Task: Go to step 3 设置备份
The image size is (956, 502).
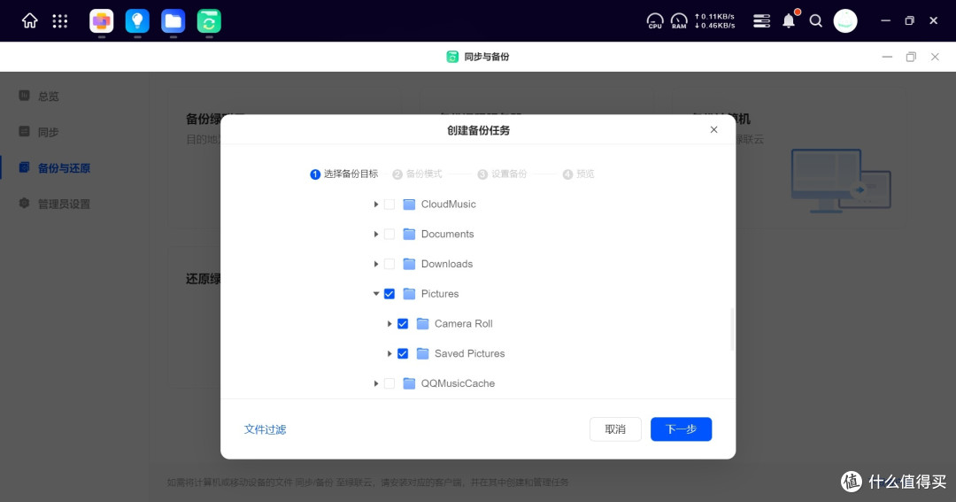Action: (x=502, y=174)
